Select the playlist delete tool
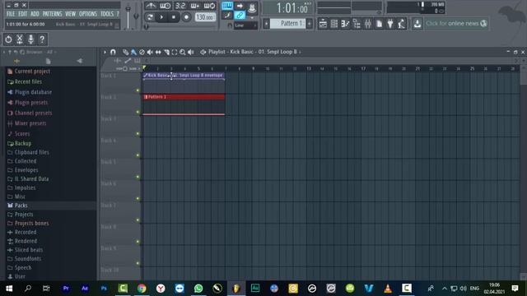 [x=142, y=52]
